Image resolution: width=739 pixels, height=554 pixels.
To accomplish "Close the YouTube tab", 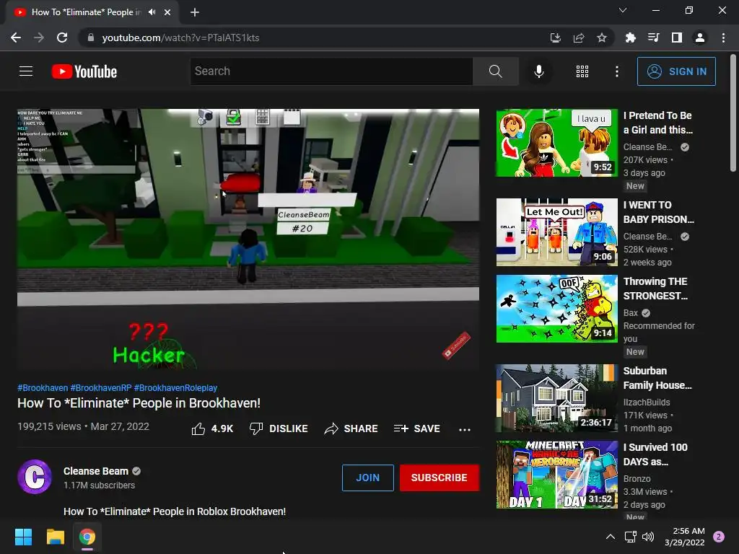I will [x=167, y=12].
